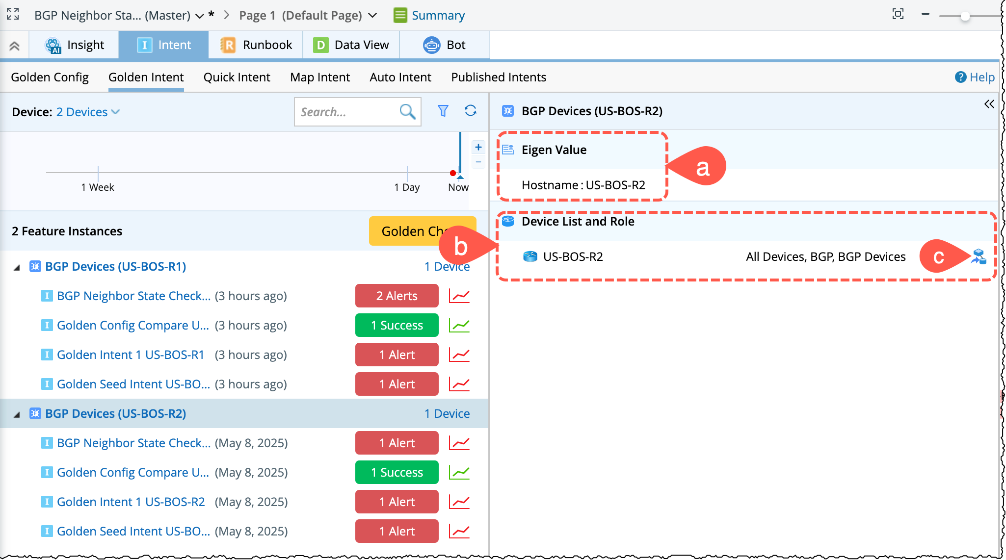Collapse right pane with double chevron
The image size is (1006, 560).
989,104
